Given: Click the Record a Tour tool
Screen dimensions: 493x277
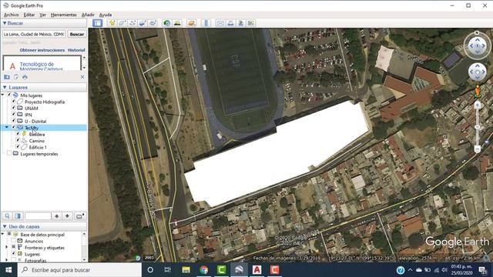Looking at the screenshot, I should pos(153,23).
